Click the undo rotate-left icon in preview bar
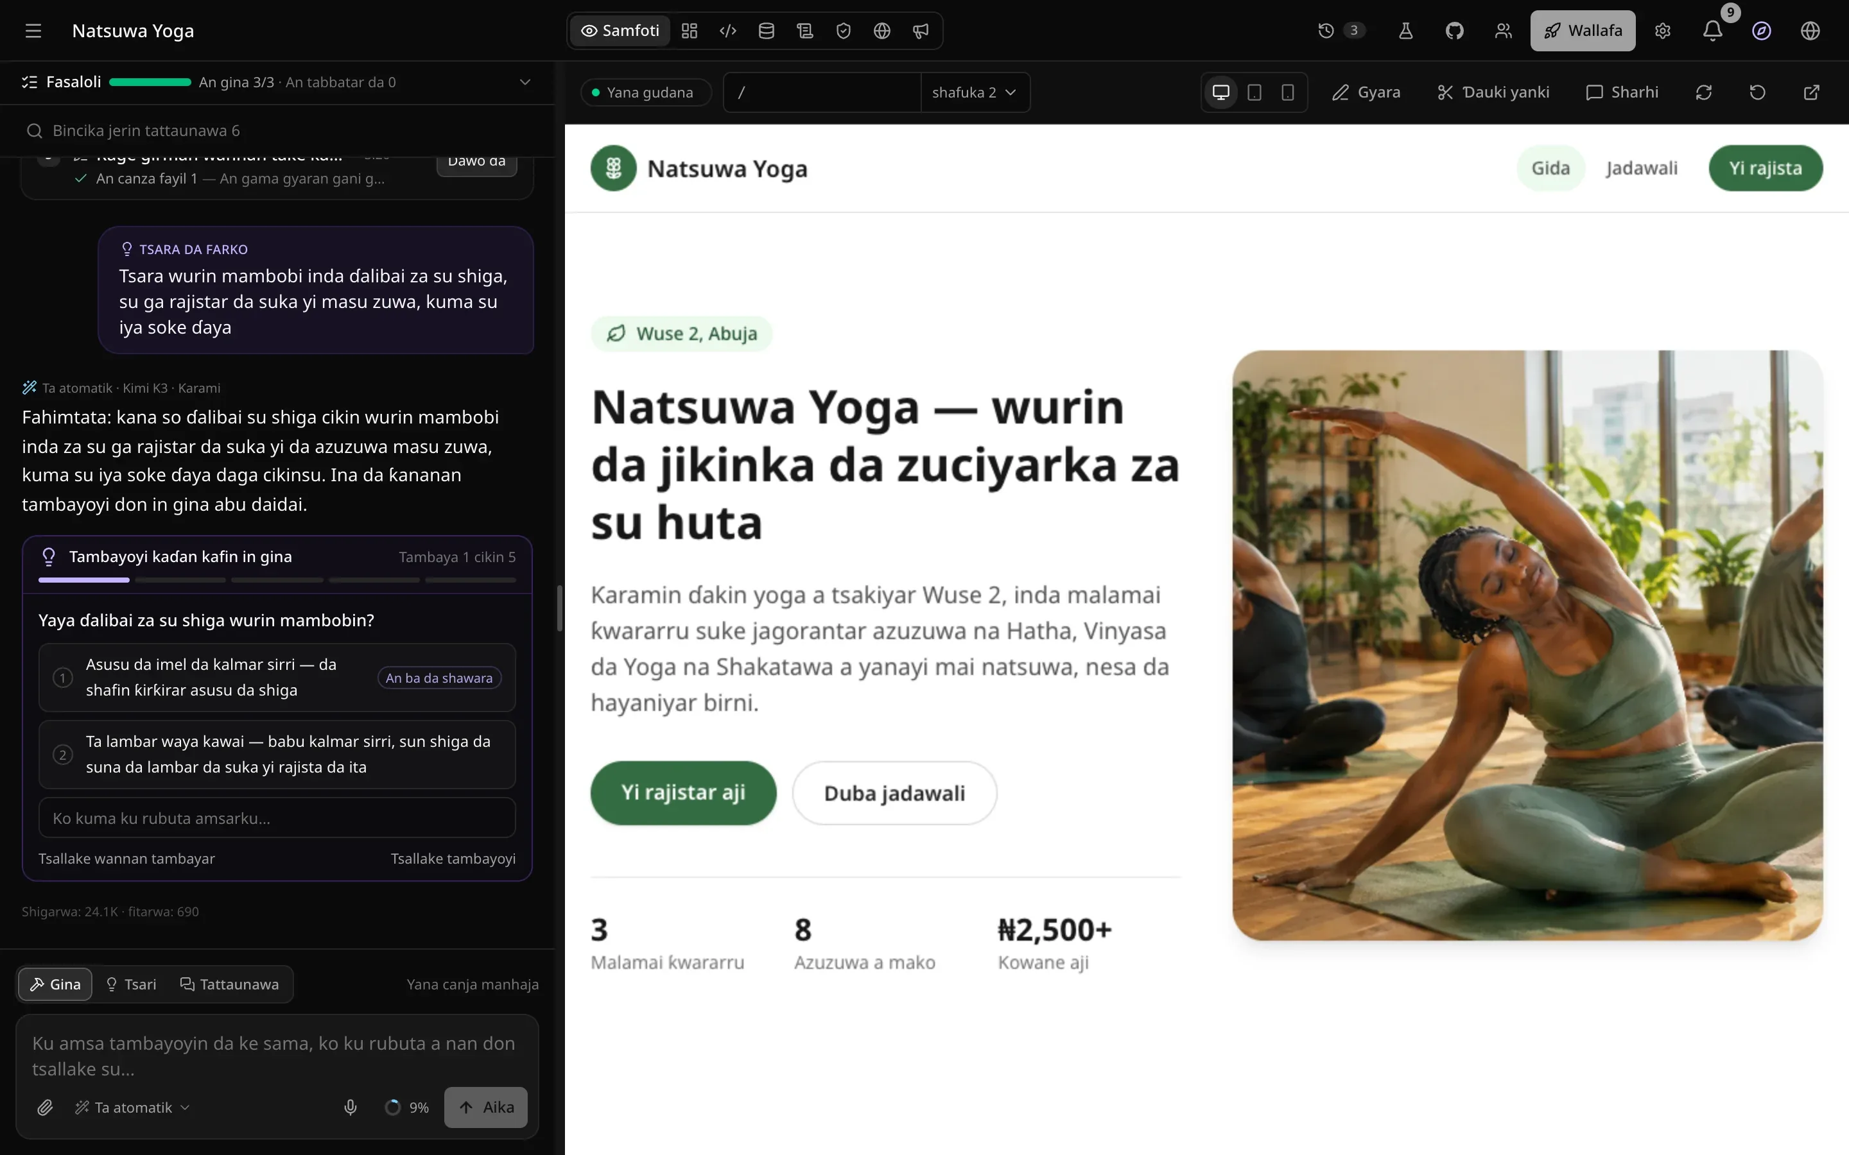1849x1155 pixels. (1757, 92)
